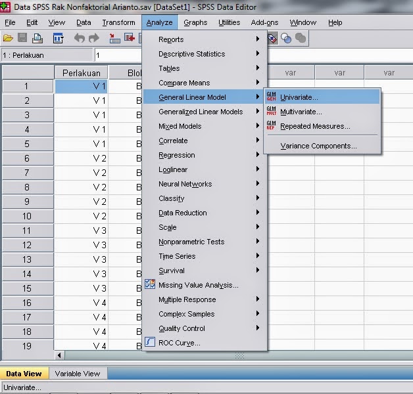The image size is (413, 394).
Task: Click the gray Show All Variables icon
Action: coord(301,38)
